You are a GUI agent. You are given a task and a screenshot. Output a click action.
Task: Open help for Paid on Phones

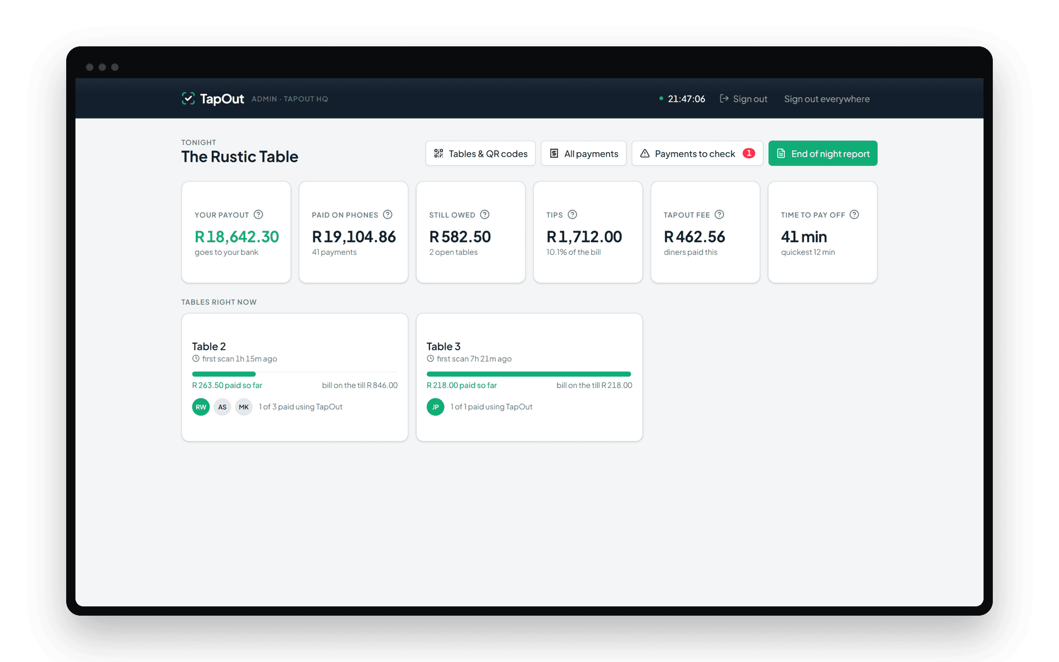point(388,215)
